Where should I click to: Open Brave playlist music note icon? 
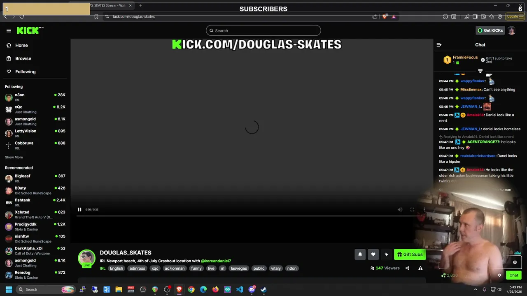[x=467, y=16]
